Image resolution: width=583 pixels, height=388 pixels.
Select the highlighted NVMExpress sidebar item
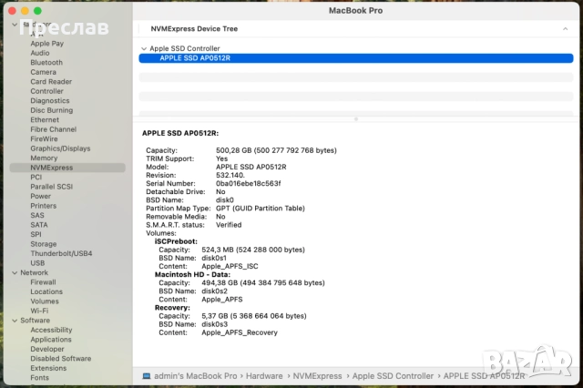(67, 168)
